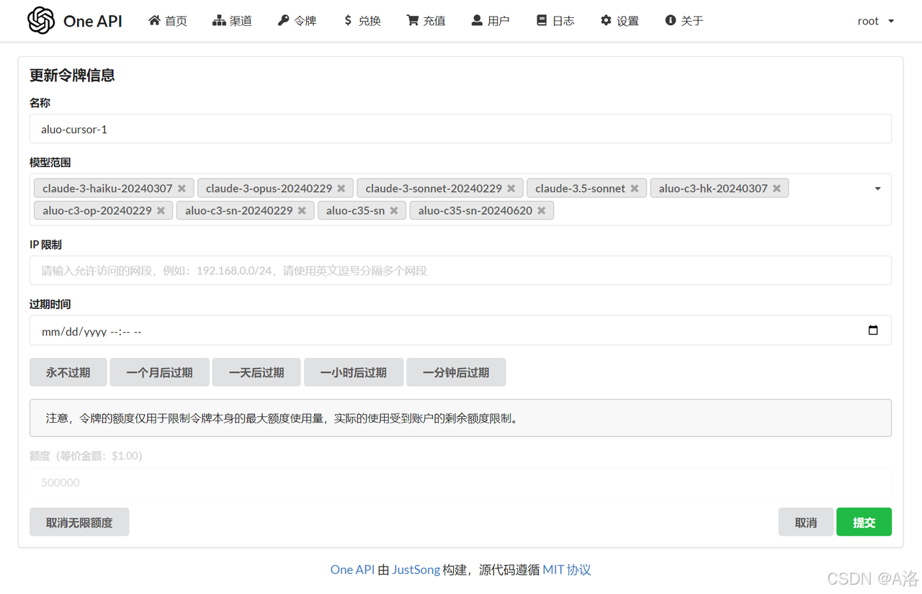Click the 取消 cancel button
This screenshot has width=922, height=594.
[x=806, y=522]
